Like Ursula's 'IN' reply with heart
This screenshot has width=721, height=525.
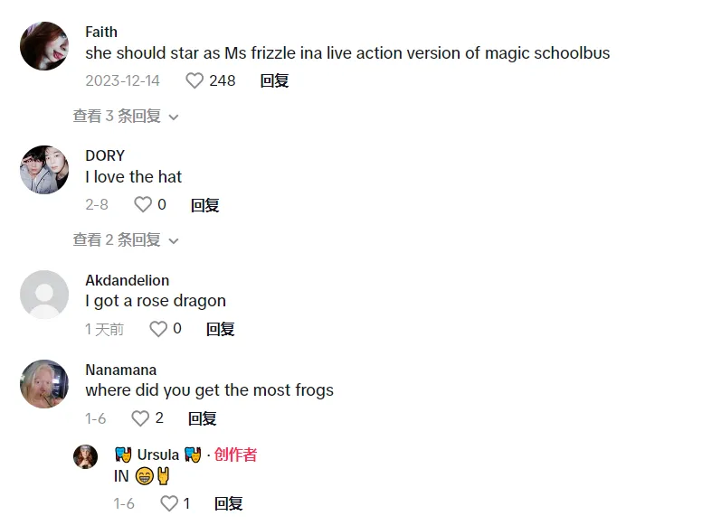click(169, 503)
